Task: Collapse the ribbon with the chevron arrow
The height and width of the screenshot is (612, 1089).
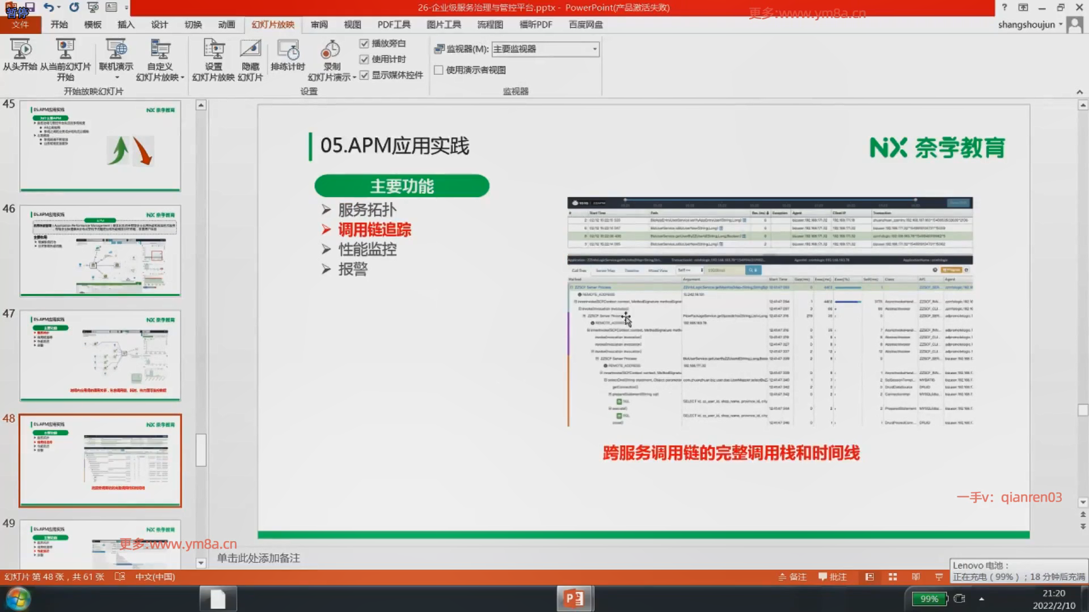Action: (1079, 92)
